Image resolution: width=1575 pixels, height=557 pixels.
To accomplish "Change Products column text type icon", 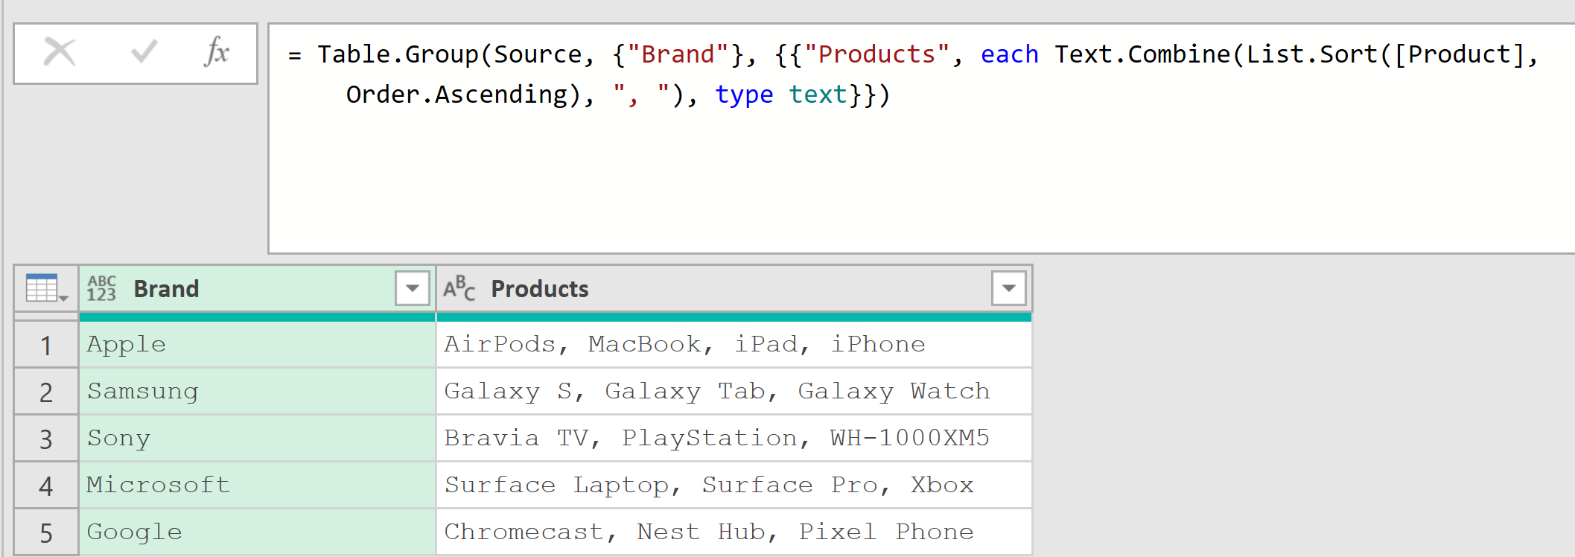I will 459,288.
